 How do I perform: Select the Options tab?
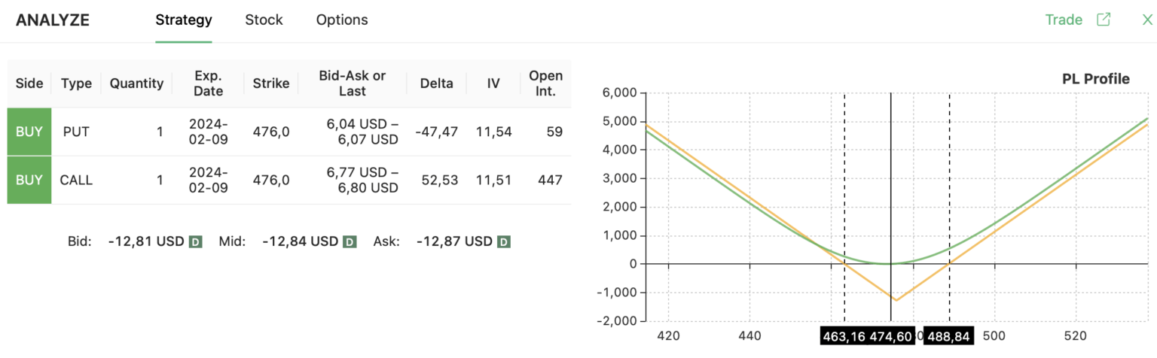point(342,20)
